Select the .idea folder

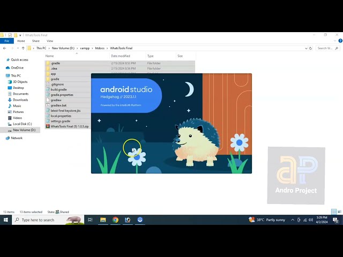tap(120, 69)
